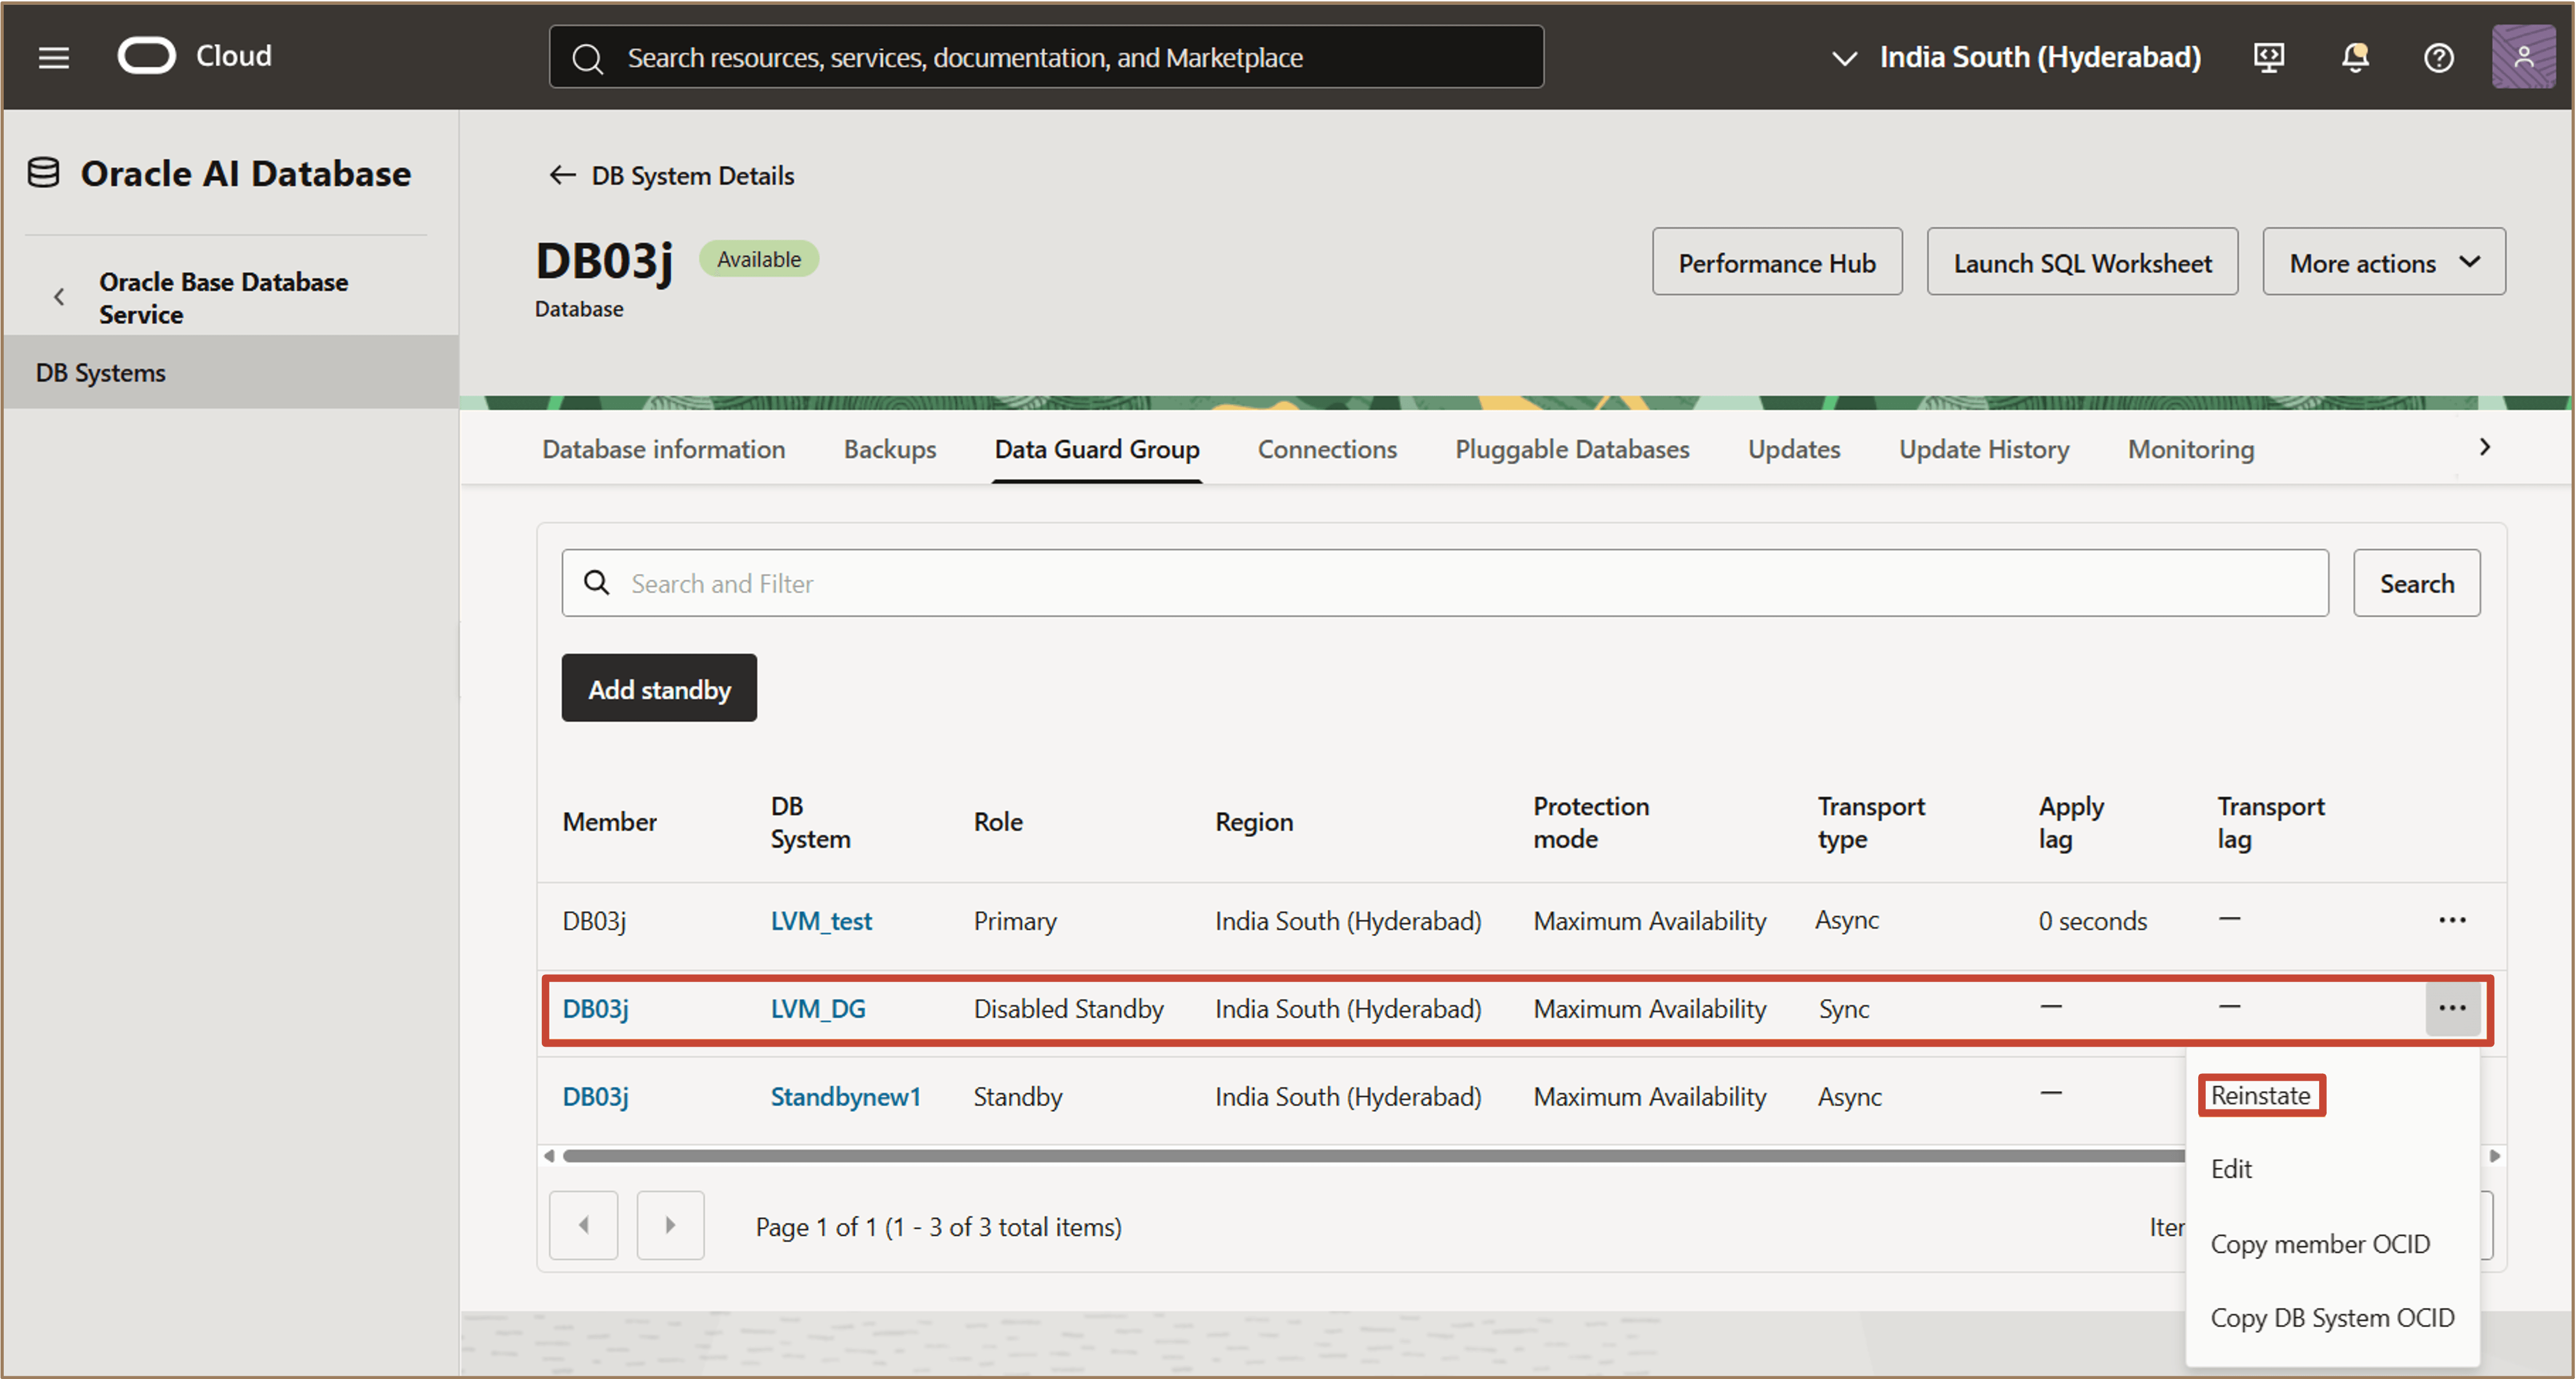The height and width of the screenshot is (1379, 2576).
Task: Select Reinstate from the context menu
Action: point(2260,1095)
